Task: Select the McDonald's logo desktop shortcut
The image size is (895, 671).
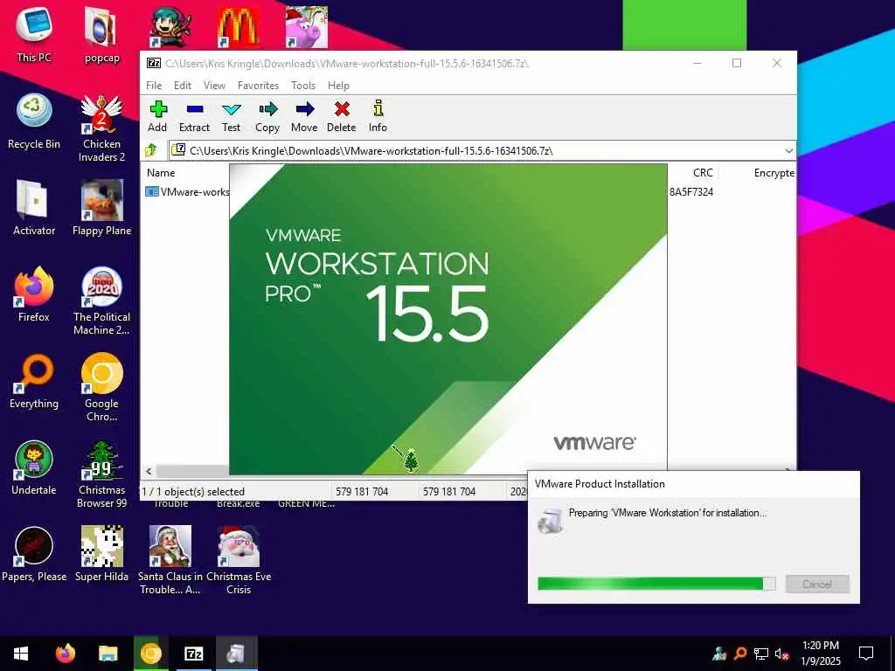Action: coord(239,27)
